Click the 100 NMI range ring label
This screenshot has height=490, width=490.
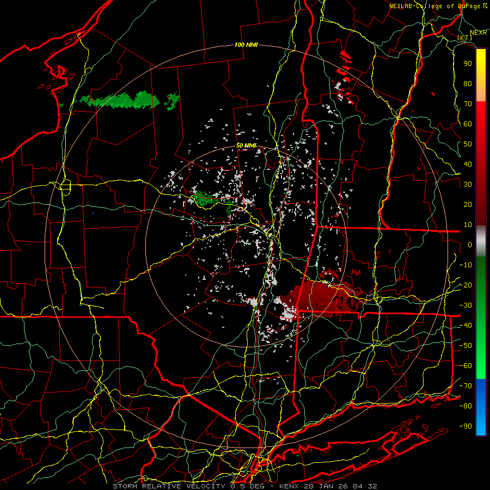pos(246,45)
